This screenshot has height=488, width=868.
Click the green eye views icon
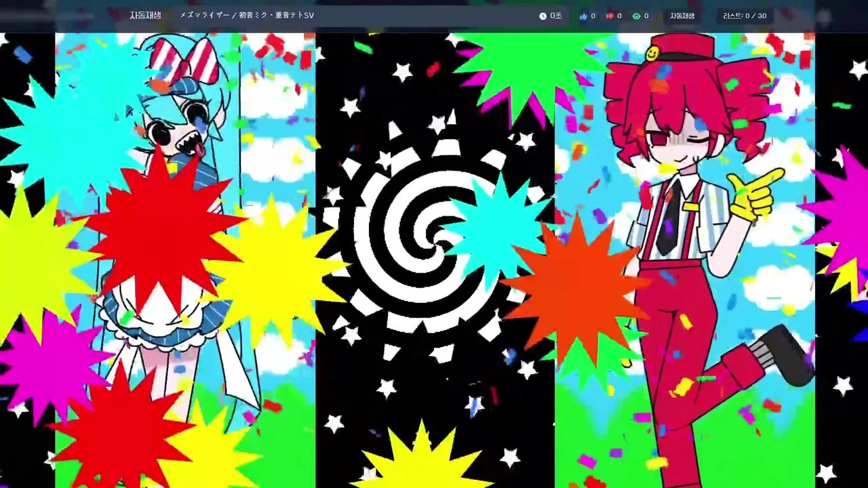pyautogui.click(x=636, y=16)
